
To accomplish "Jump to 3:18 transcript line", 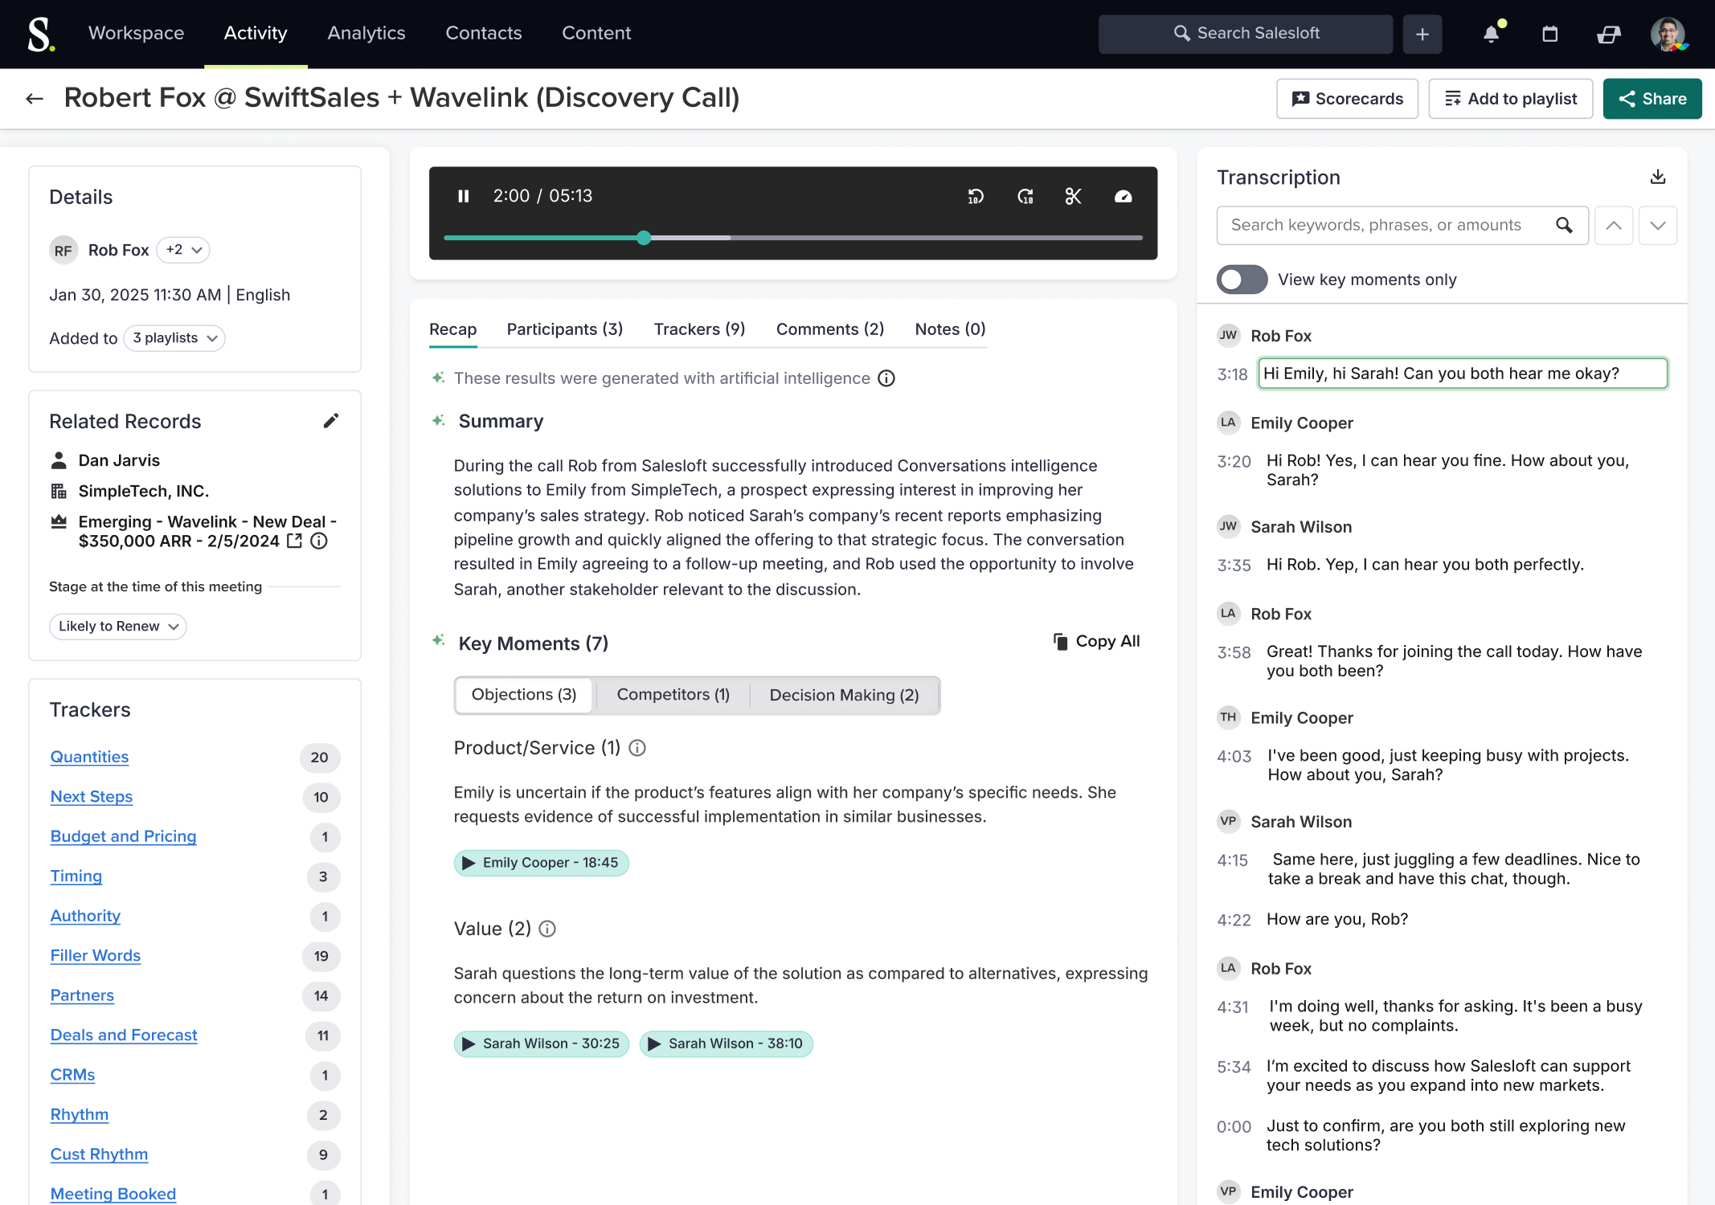I will coord(1462,374).
